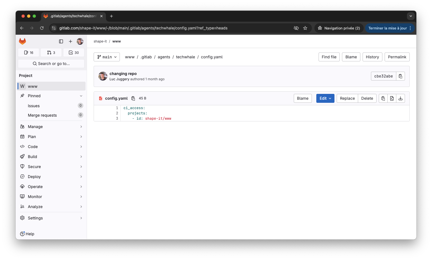This screenshot has height=260, width=432.
Task: Click the Search or go to field
Action: pos(51,64)
